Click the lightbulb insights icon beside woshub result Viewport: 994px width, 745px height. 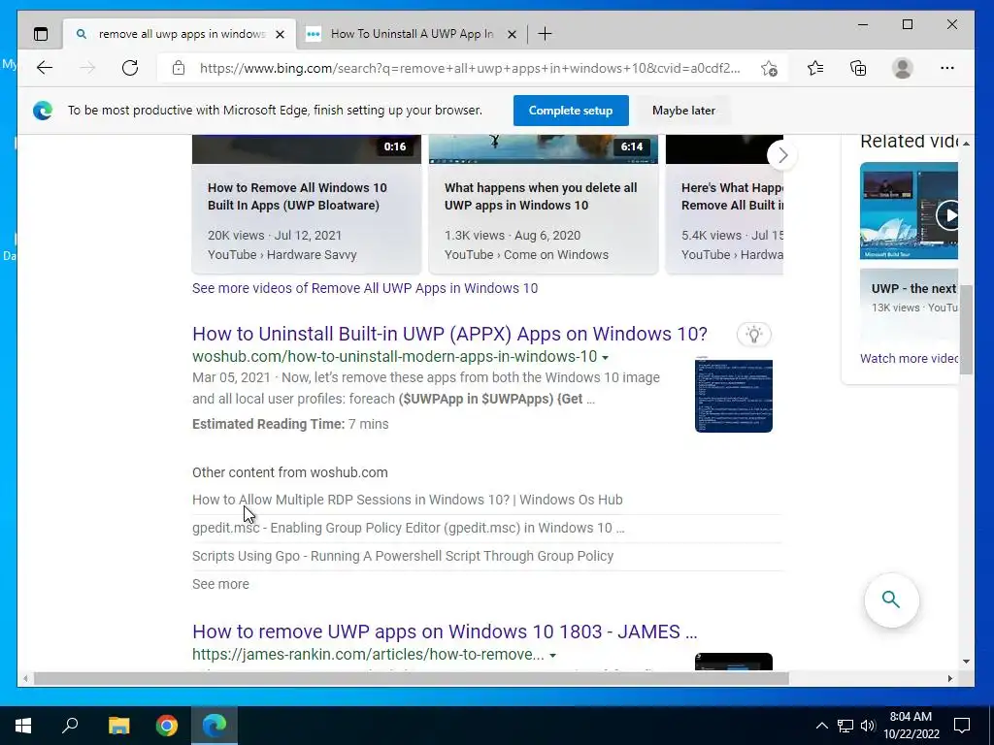(x=753, y=335)
